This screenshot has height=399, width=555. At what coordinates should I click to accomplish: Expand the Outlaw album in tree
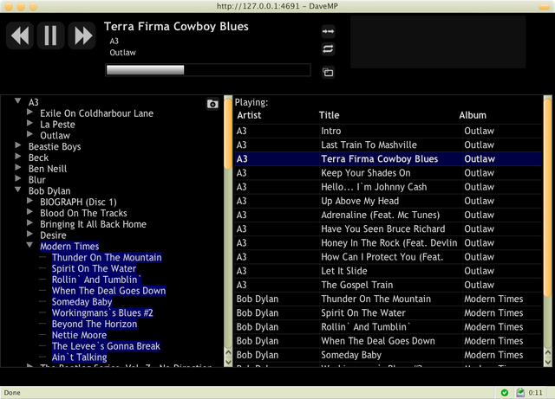tap(29, 134)
